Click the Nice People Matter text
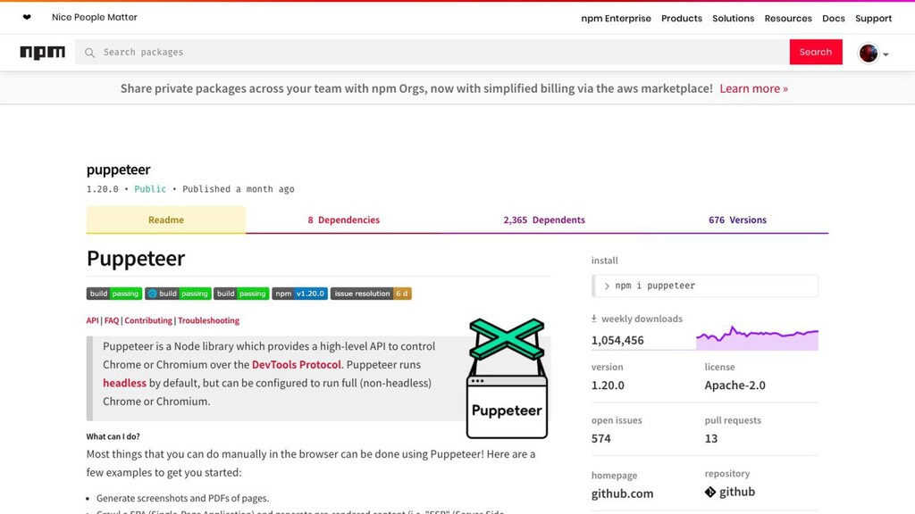 pos(95,18)
